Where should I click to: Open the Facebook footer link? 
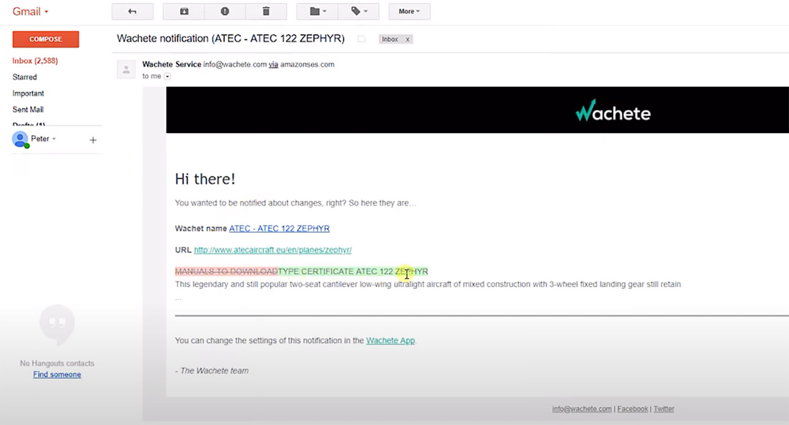click(633, 409)
